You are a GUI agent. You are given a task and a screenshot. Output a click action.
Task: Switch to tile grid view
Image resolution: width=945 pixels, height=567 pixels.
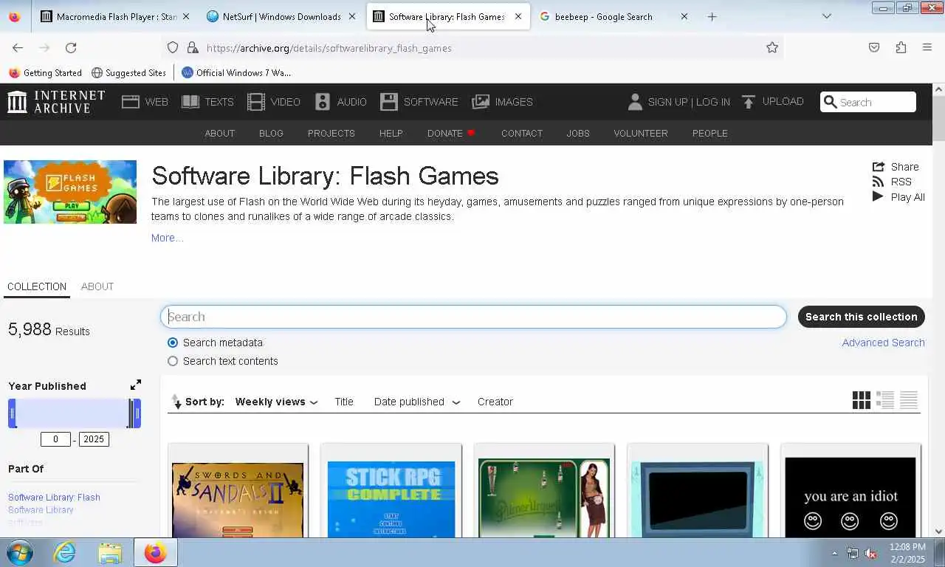pos(861,400)
